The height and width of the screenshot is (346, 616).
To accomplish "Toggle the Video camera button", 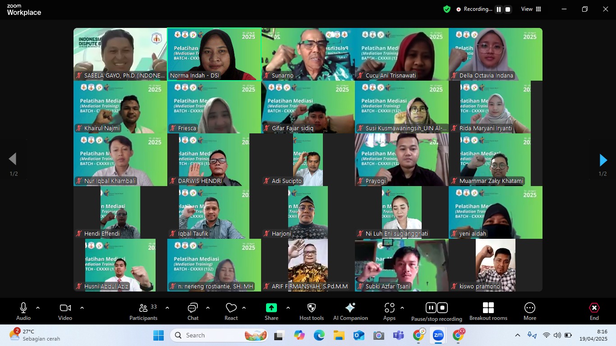I will coord(65,311).
